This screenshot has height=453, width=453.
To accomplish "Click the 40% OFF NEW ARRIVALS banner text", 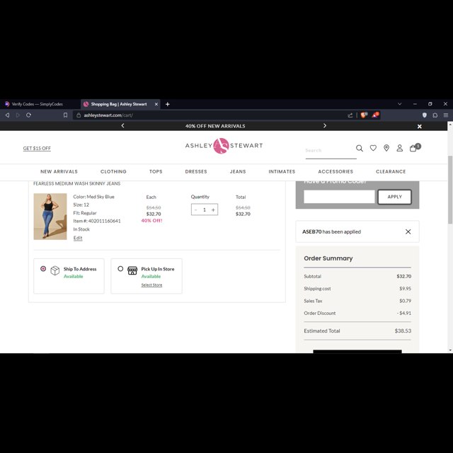I will pyautogui.click(x=215, y=126).
